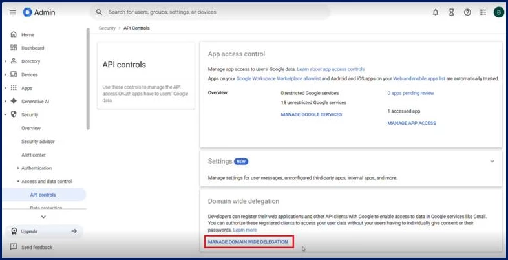The width and height of the screenshot is (508, 260).
Task: Open Learn about app access controls
Action: [331, 69]
